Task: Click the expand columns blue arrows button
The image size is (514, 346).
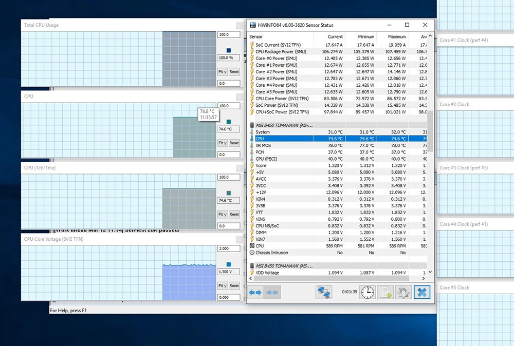Action: coord(255,292)
